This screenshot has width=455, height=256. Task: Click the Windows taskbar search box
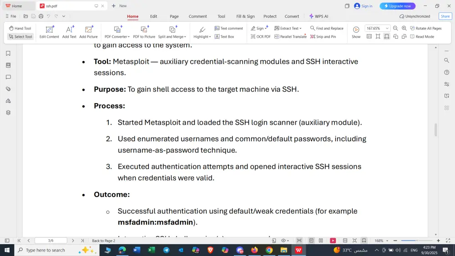(56, 250)
